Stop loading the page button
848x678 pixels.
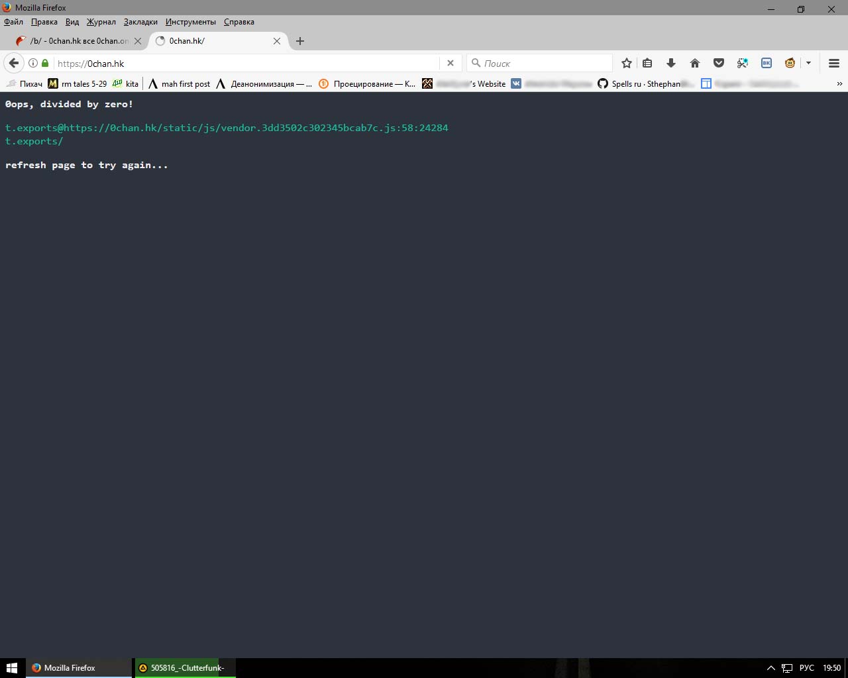450,64
